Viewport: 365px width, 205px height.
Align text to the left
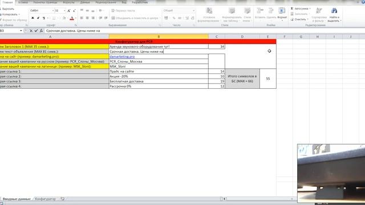pos(82,18)
